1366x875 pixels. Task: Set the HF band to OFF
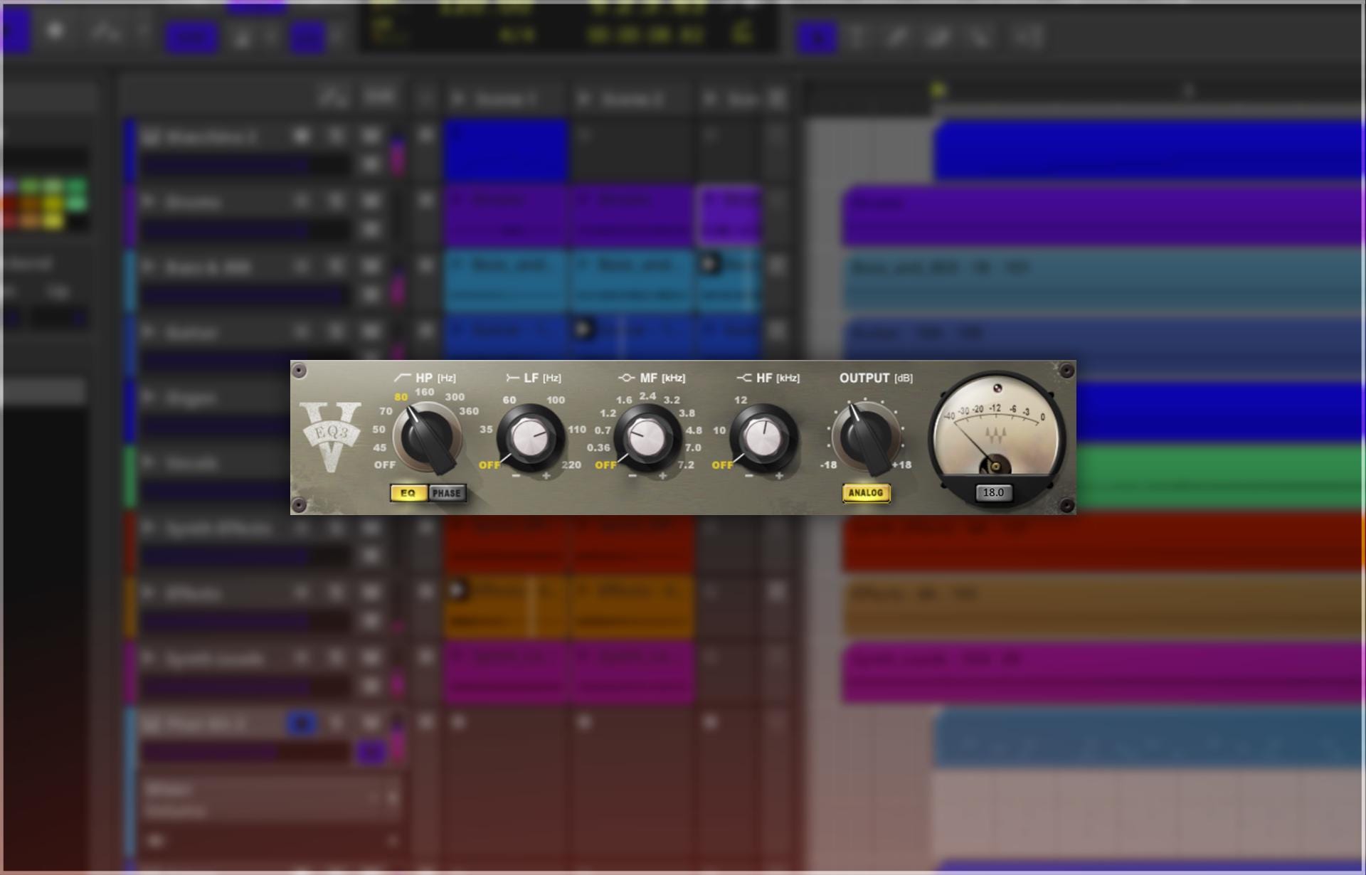pyautogui.click(x=723, y=465)
